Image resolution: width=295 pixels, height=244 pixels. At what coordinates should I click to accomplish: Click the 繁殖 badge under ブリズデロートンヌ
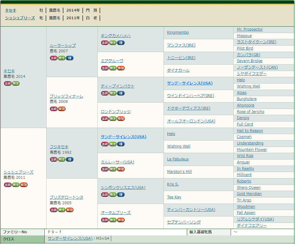(x=70, y=210)
